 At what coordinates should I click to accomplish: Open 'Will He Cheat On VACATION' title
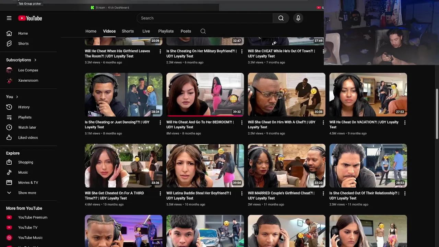pos(364,125)
